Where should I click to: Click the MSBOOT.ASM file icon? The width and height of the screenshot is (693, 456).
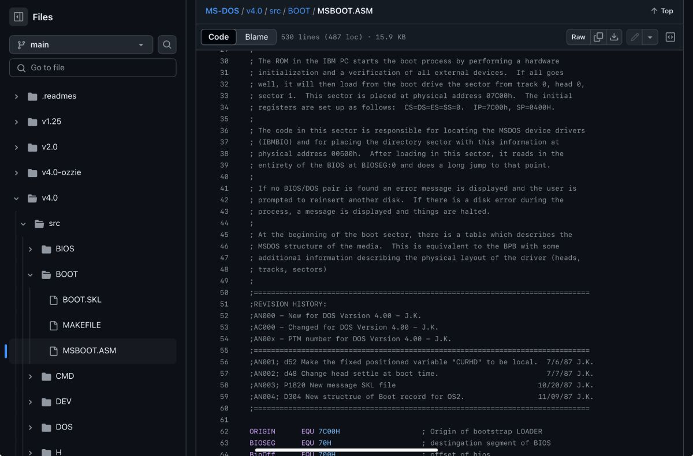54,351
